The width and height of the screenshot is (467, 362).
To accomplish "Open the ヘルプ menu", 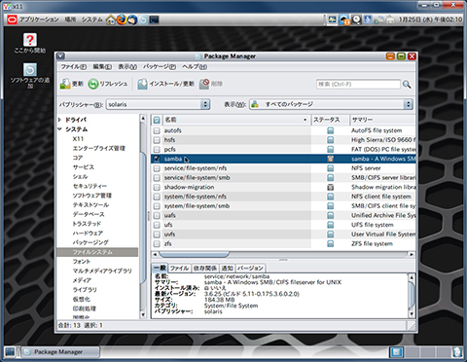I will pyautogui.click(x=195, y=67).
